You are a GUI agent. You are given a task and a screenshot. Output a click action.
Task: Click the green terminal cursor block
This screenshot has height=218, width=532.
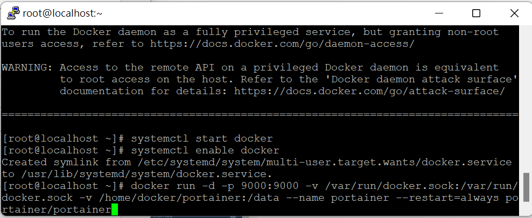coord(115,209)
